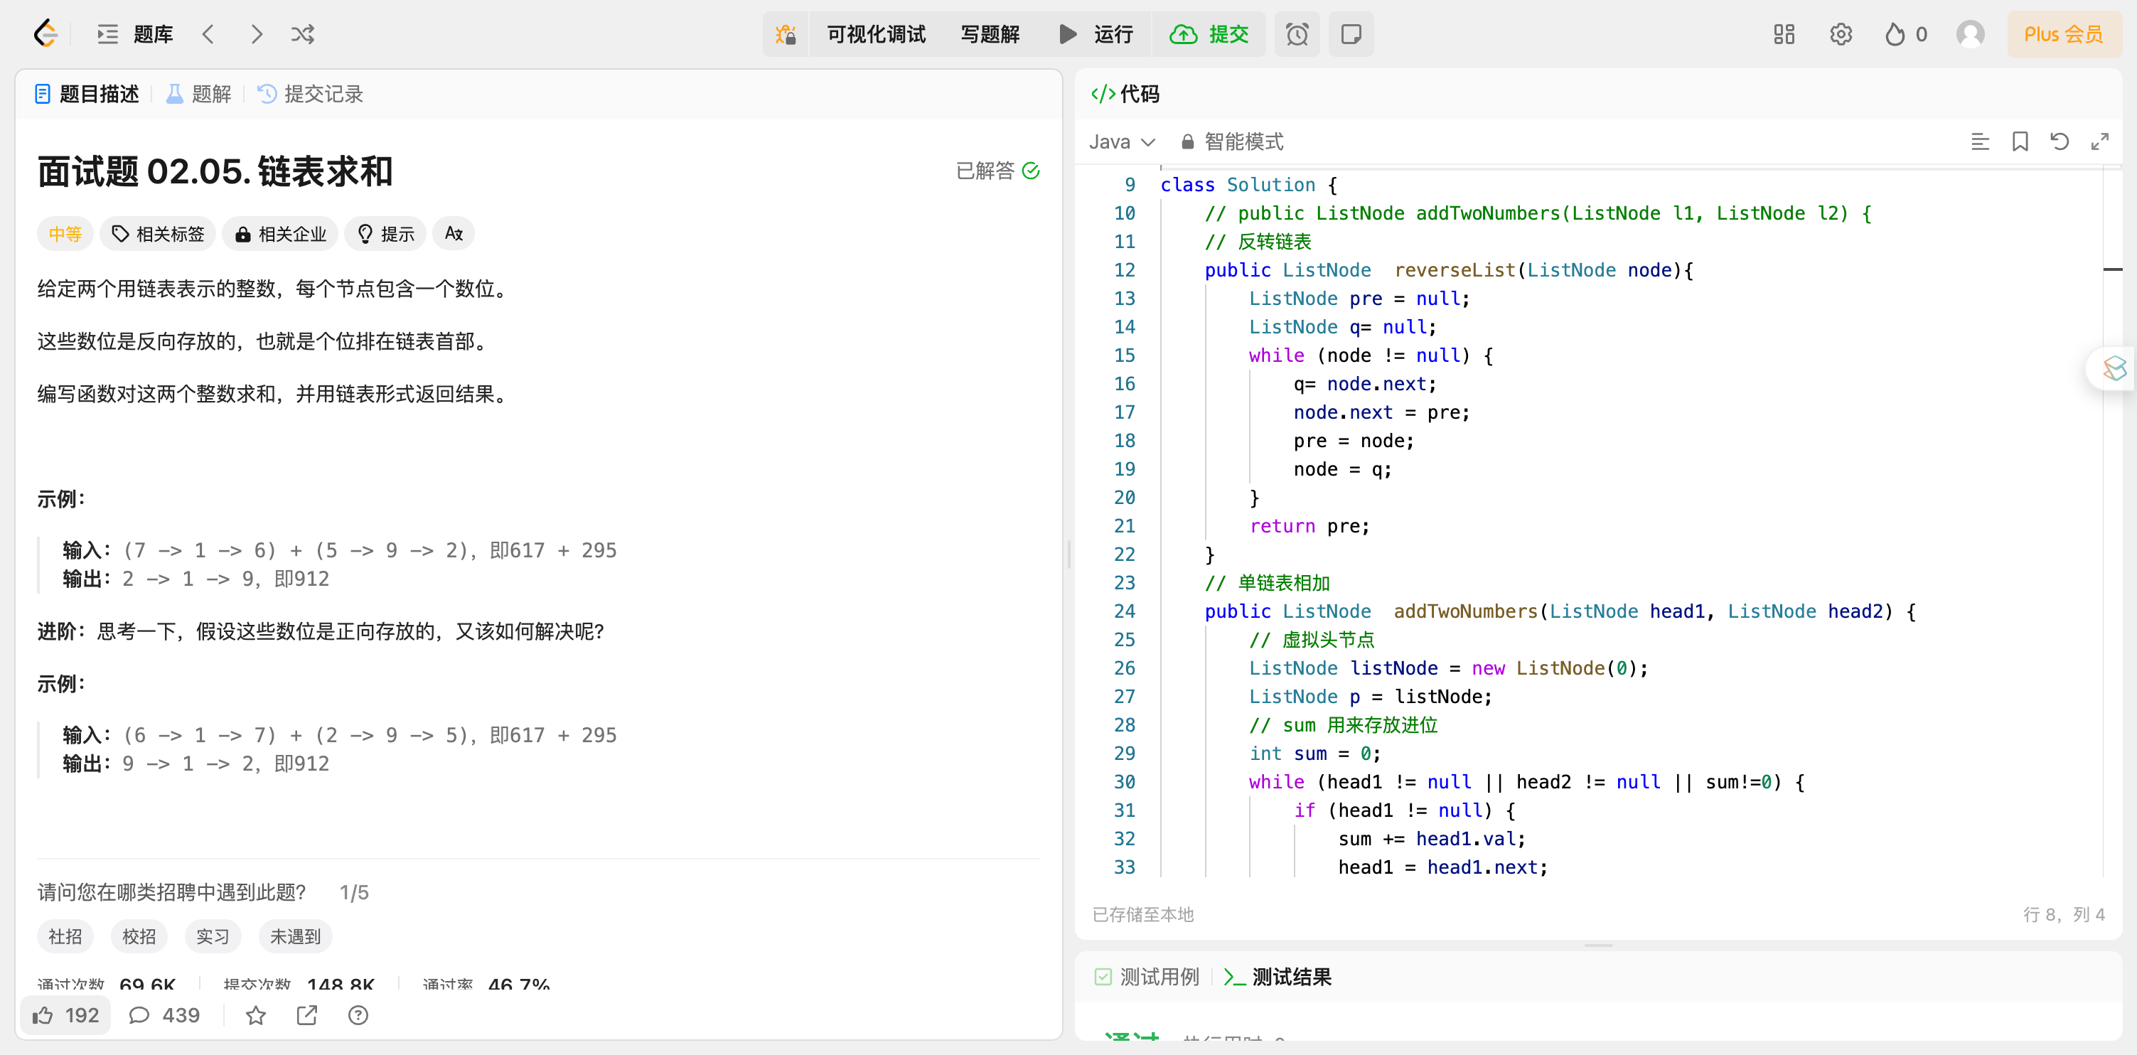
Task: Favorite problem with star icon
Action: pos(255,1015)
